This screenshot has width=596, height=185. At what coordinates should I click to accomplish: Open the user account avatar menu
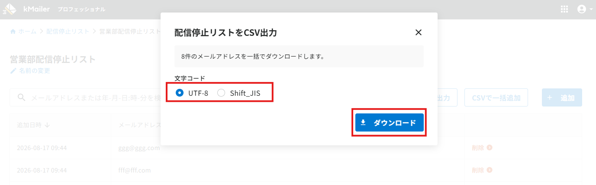point(582,9)
